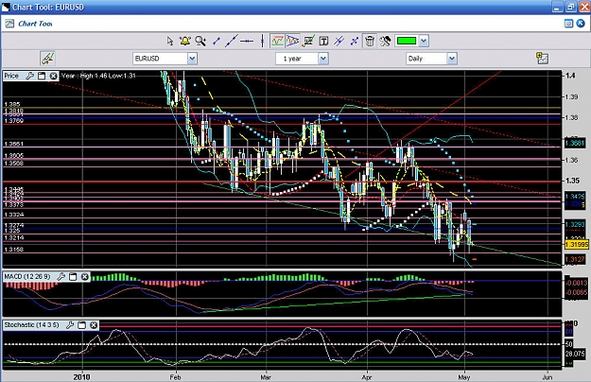Select the extended diagonal line tool
The width and height of the screenshot is (591, 382).
click(x=231, y=41)
